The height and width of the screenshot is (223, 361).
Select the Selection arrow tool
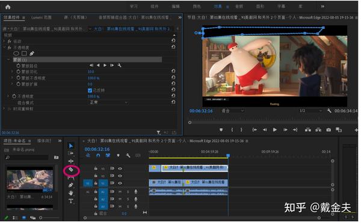[x=71, y=145]
